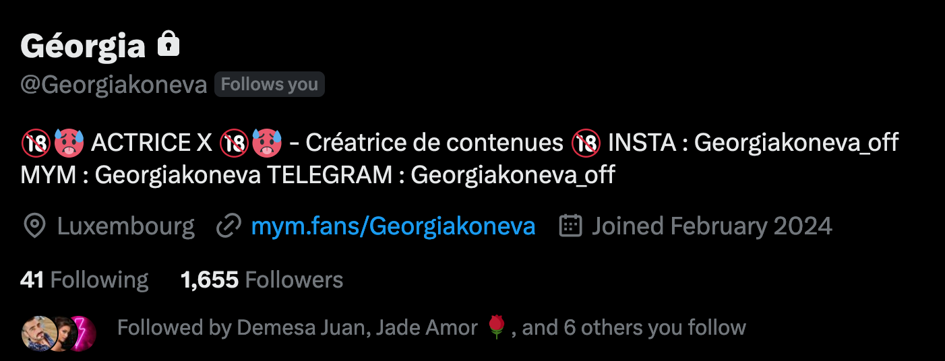
Task: Click the 'Follows you' badge
Action: point(270,84)
